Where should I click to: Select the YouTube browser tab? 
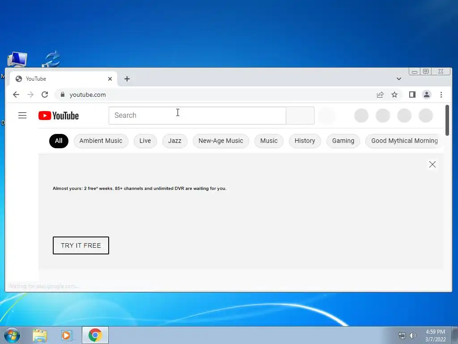(64, 79)
